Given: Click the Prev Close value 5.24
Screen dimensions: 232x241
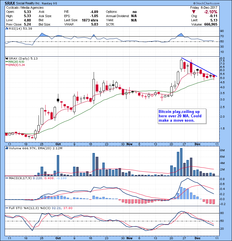Looking at the screenshot, I should click(x=27, y=24).
